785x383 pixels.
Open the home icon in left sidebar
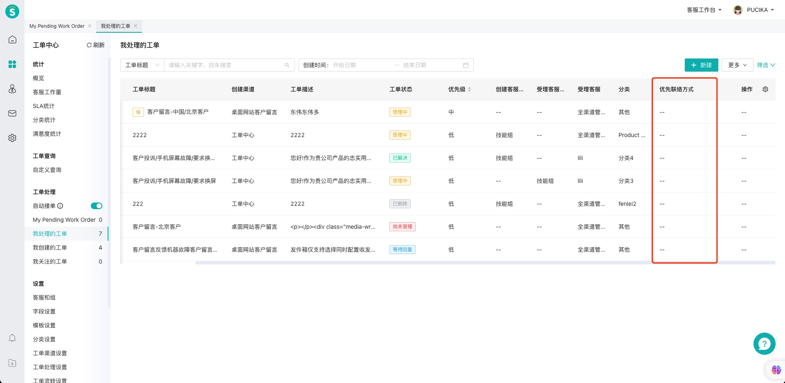(x=12, y=40)
